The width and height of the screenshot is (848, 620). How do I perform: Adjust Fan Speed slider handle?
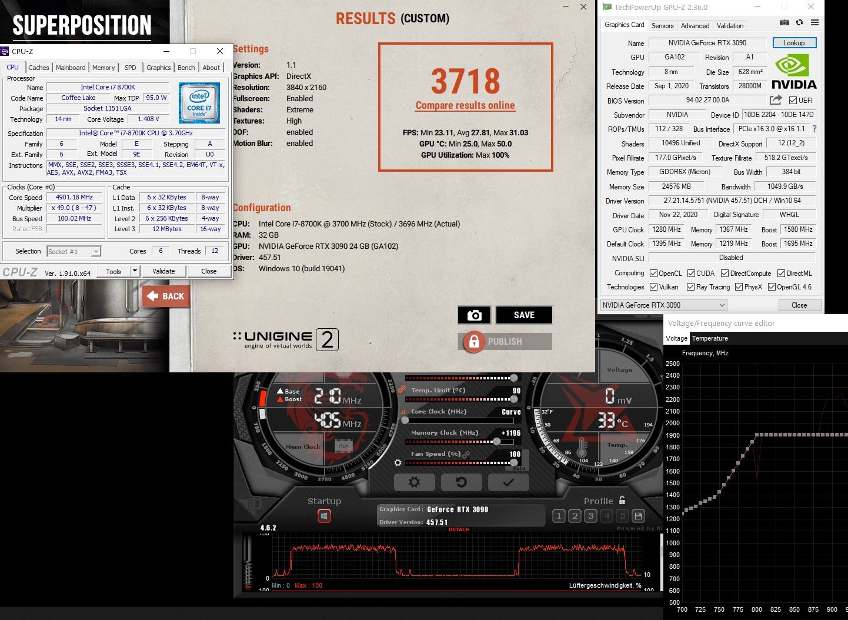(x=514, y=463)
